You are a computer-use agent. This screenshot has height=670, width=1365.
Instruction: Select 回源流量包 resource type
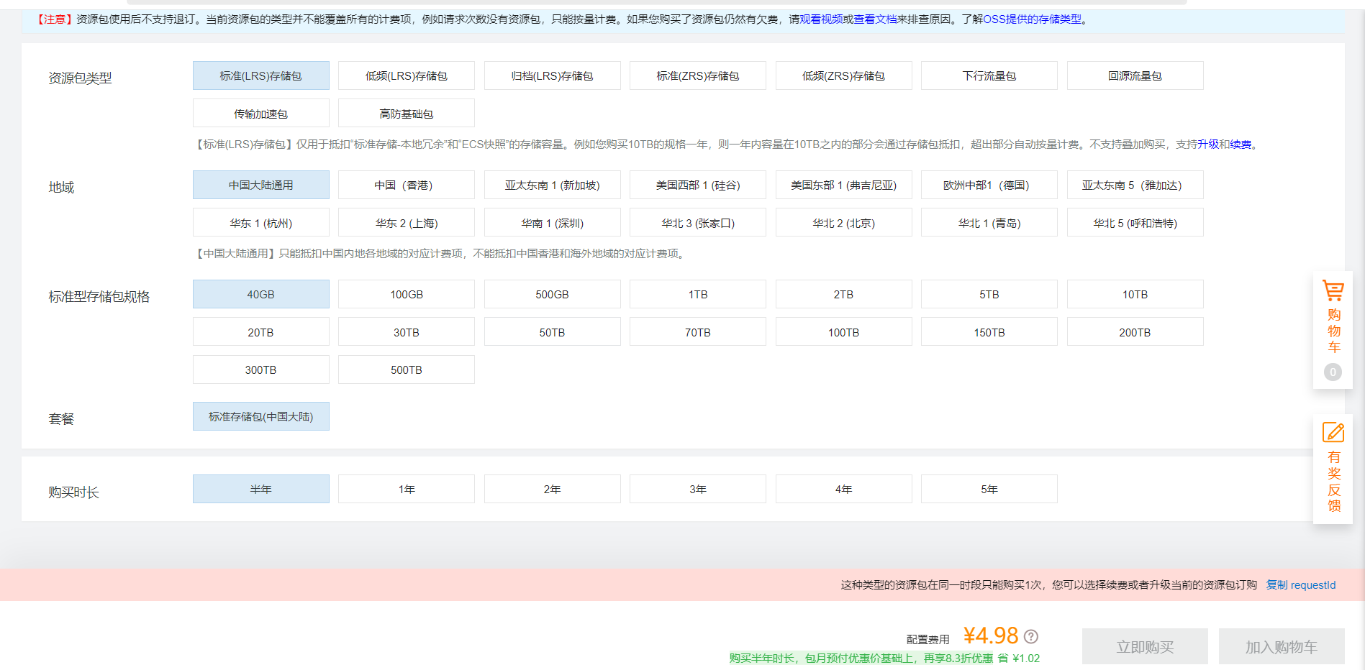(x=1135, y=75)
